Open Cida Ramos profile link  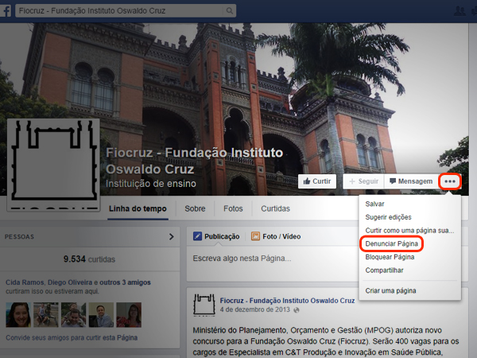[x=25, y=282]
